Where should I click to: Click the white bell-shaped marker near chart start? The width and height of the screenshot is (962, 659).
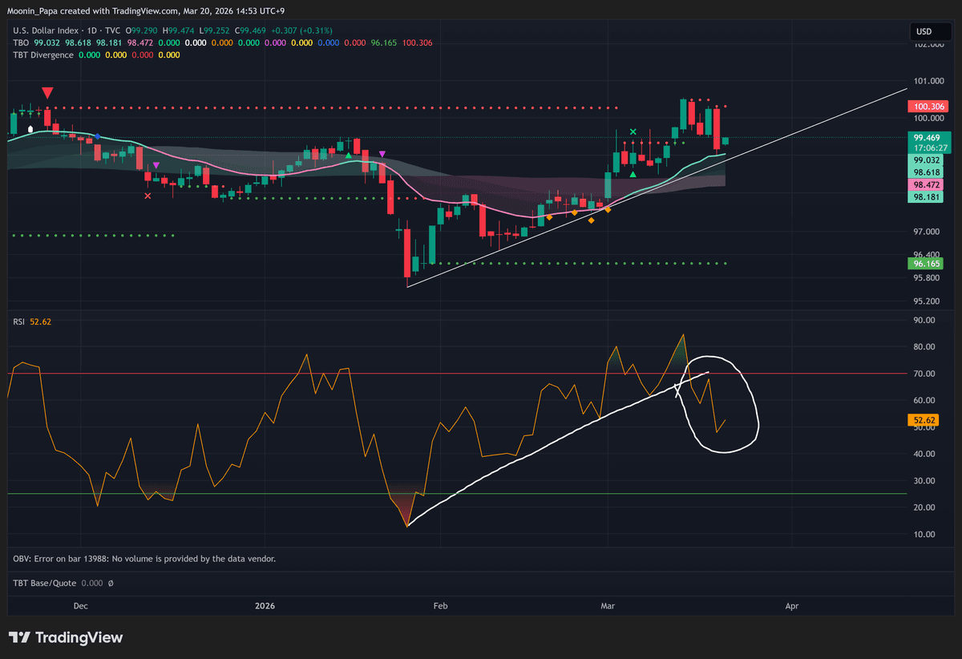click(30, 128)
